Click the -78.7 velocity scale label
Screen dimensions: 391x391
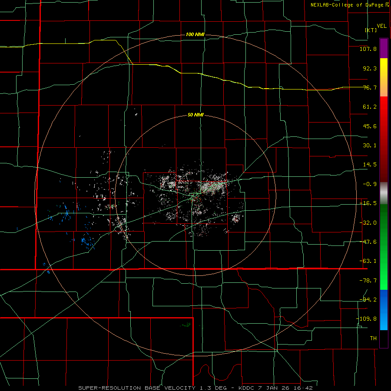coord(368,281)
